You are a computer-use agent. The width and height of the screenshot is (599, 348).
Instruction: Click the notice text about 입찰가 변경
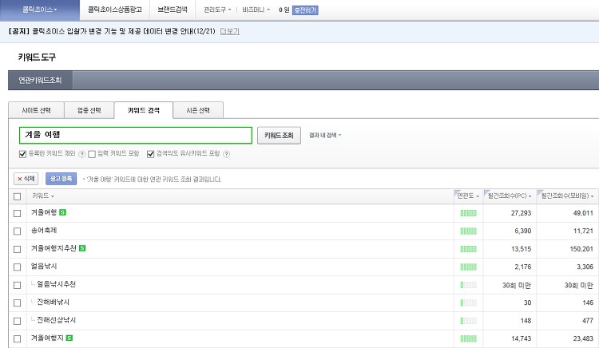pyautogui.click(x=112, y=31)
